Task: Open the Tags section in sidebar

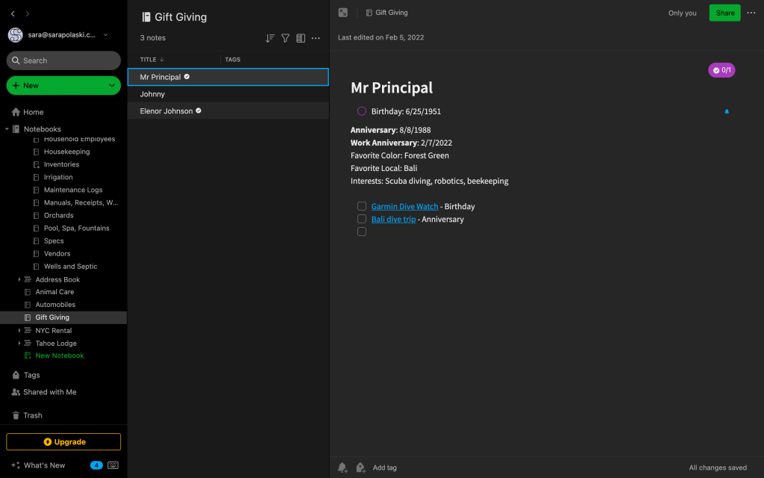Action: pos(31,375)
